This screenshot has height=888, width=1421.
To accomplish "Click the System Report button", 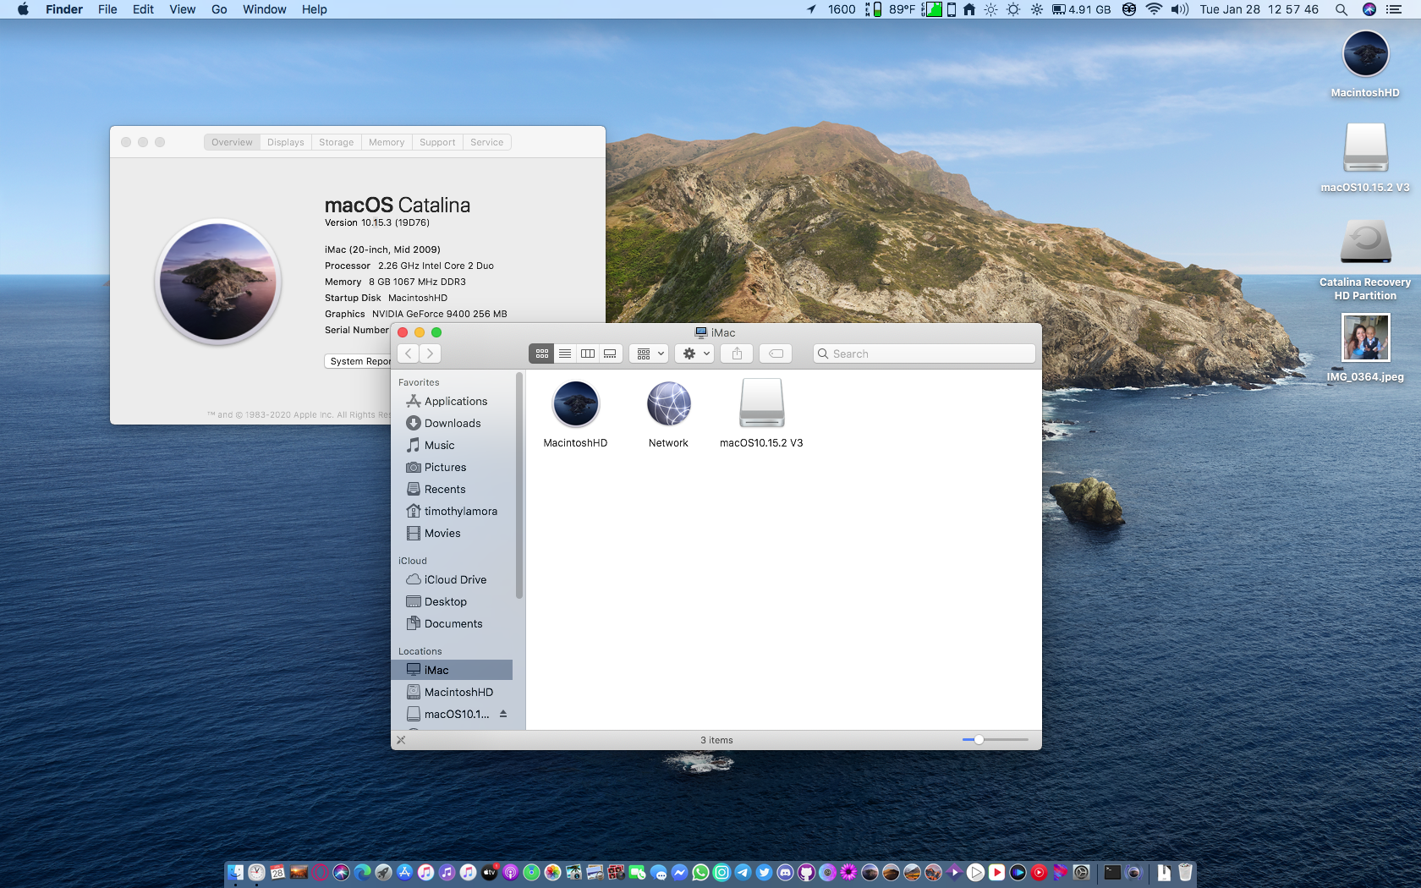I will point(359,361).
